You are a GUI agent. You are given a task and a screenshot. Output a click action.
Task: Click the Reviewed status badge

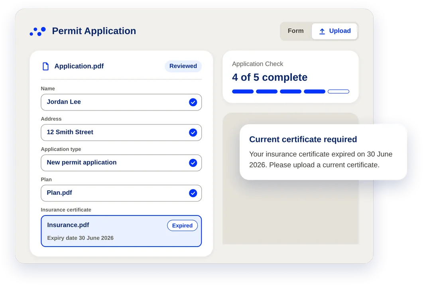coord(183,66)
